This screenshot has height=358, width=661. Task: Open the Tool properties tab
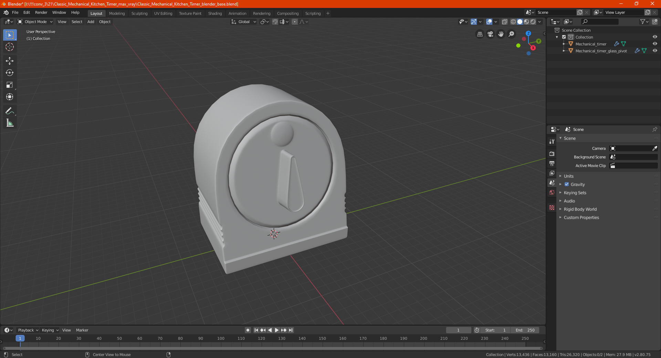[552, 141]
